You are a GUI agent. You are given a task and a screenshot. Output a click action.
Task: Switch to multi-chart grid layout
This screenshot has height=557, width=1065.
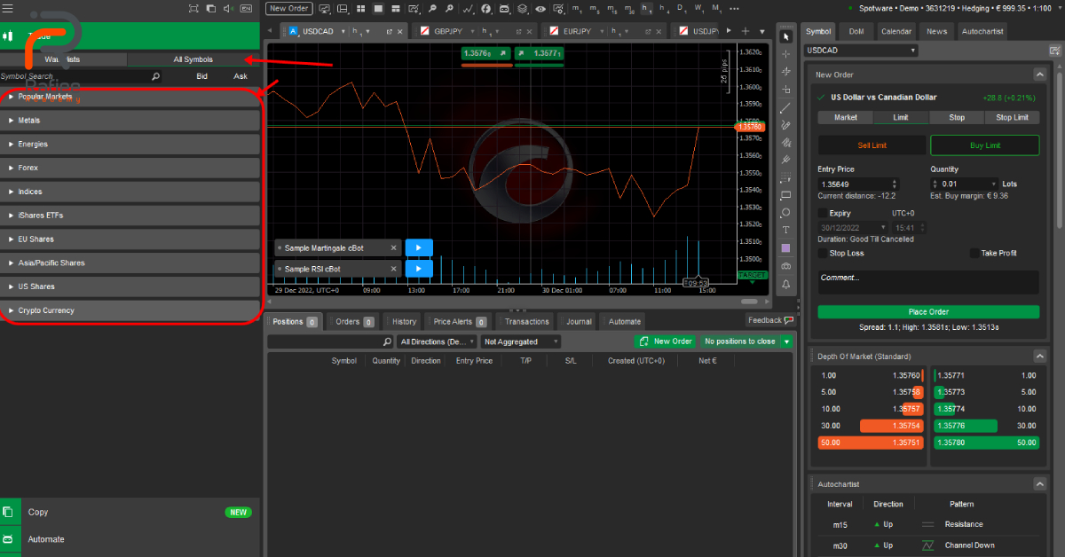[x=360, y=8]
